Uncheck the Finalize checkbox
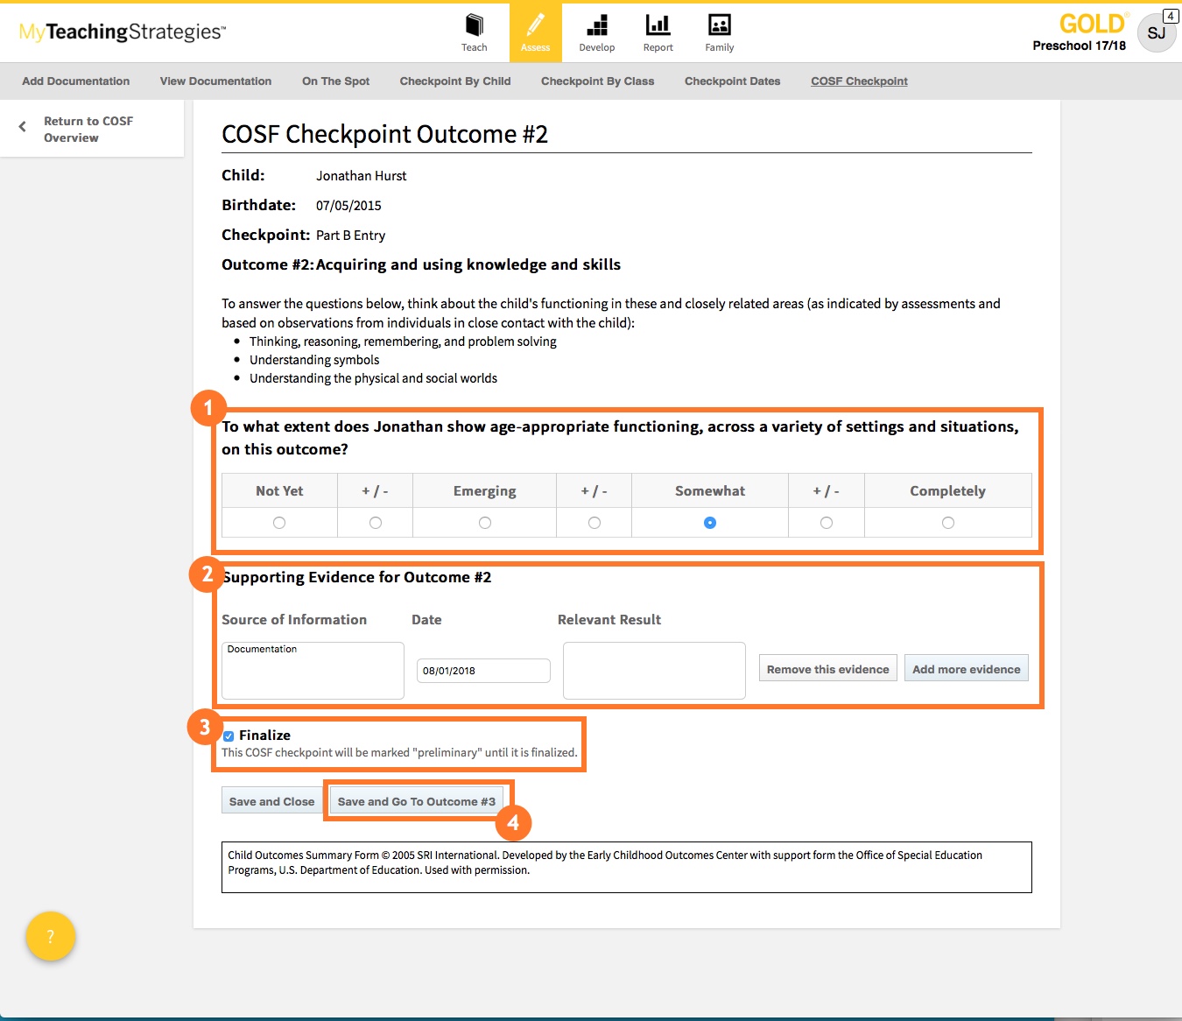1182x1021 pixels. [229, 736]
